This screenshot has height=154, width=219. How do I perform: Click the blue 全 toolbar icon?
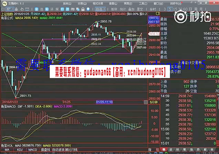pyautogui.click(x=36, y=9)
